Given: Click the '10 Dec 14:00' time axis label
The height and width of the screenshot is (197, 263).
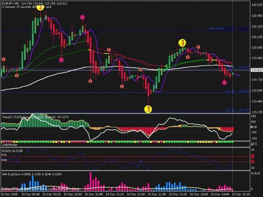Looking at the screenshot, I should (199, 194).
